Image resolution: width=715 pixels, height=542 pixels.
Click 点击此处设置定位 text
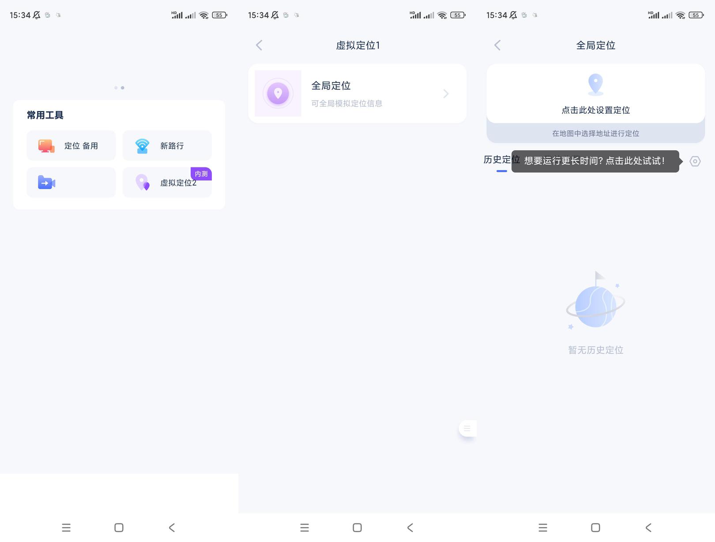595,110
